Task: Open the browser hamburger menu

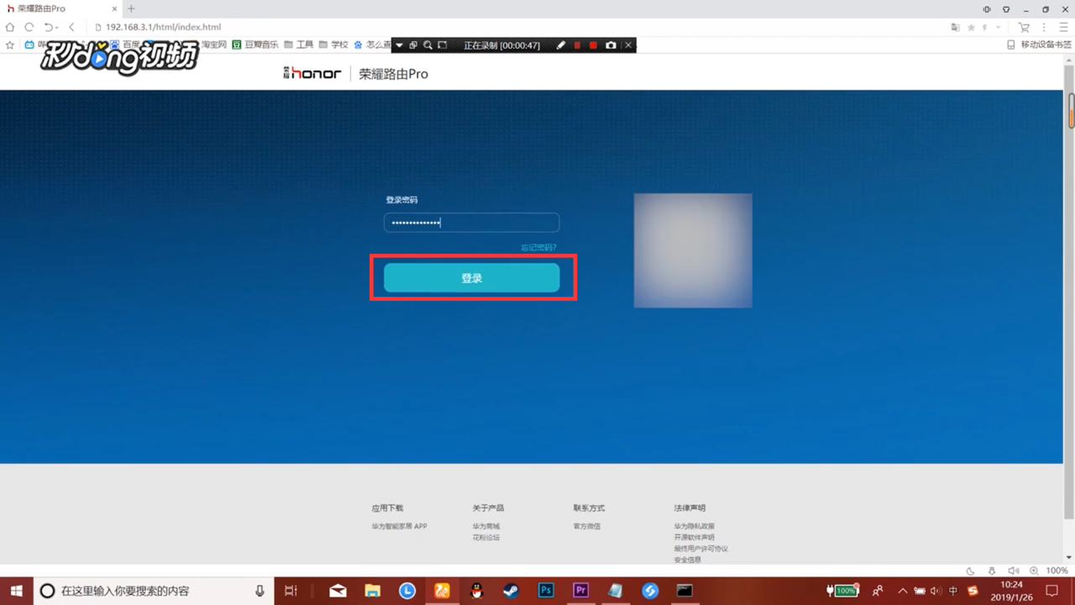Action: pyautogui.click(x=1065, y=27)
